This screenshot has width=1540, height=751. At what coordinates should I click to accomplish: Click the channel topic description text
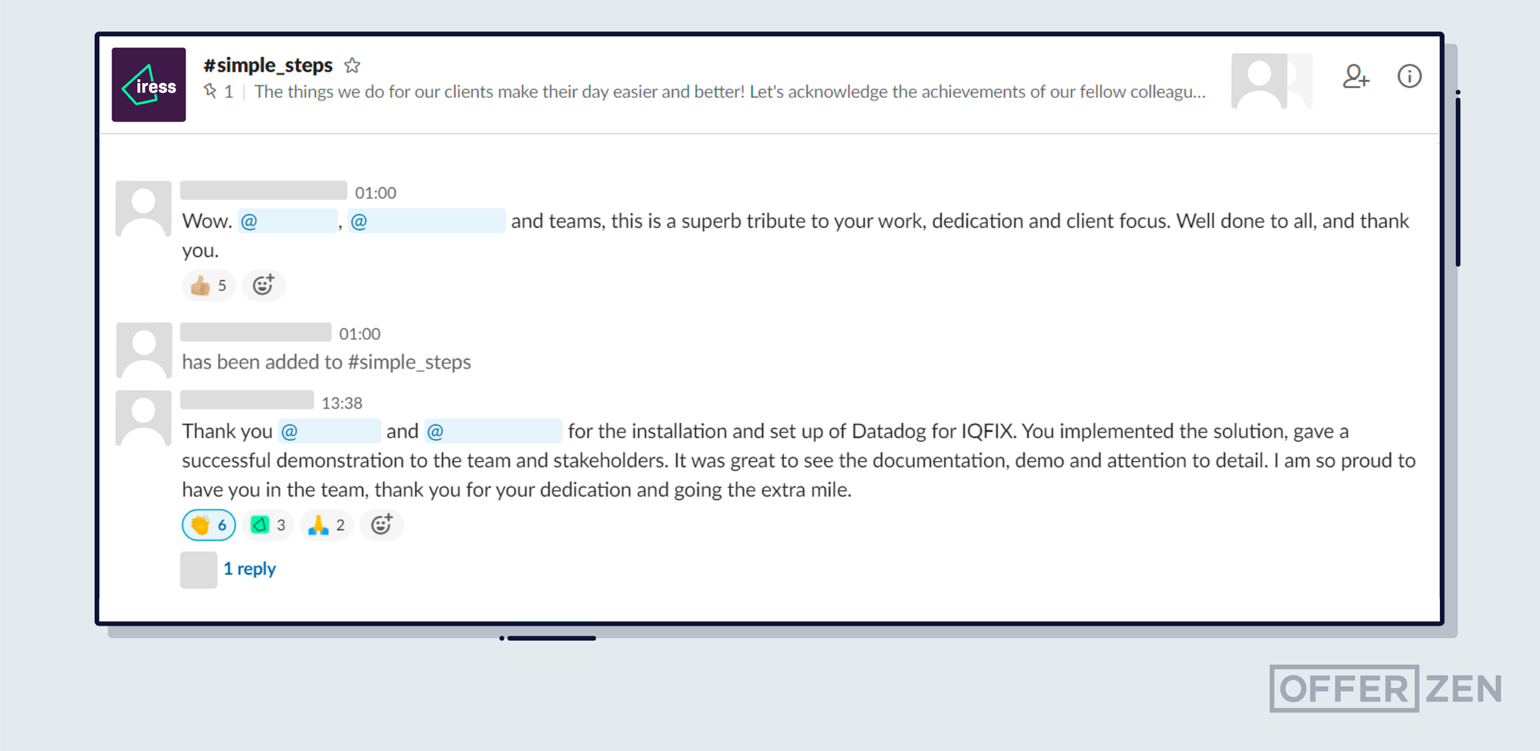coord(730,92)
